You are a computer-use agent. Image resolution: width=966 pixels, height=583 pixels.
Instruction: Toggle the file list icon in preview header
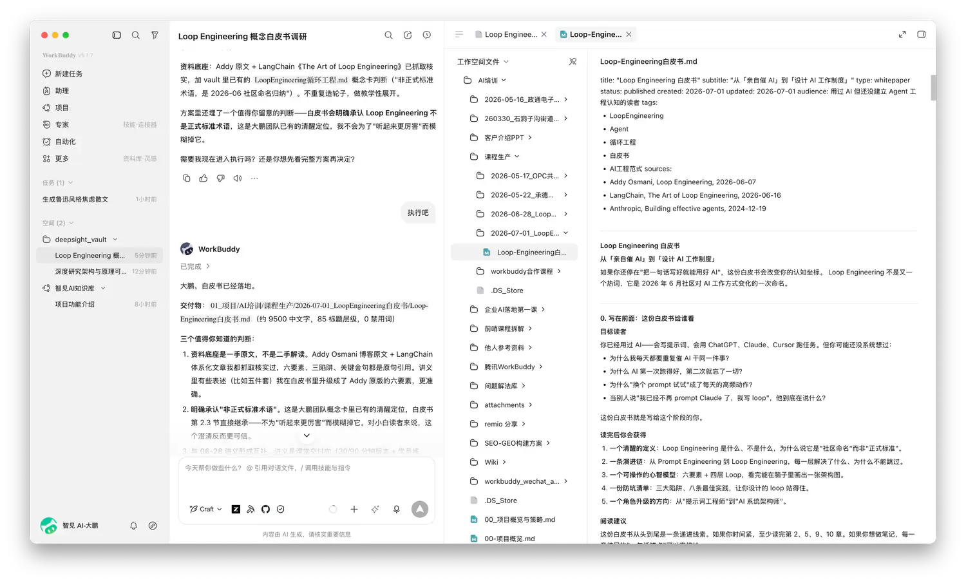pyautogui.click(x=459, y=35)
